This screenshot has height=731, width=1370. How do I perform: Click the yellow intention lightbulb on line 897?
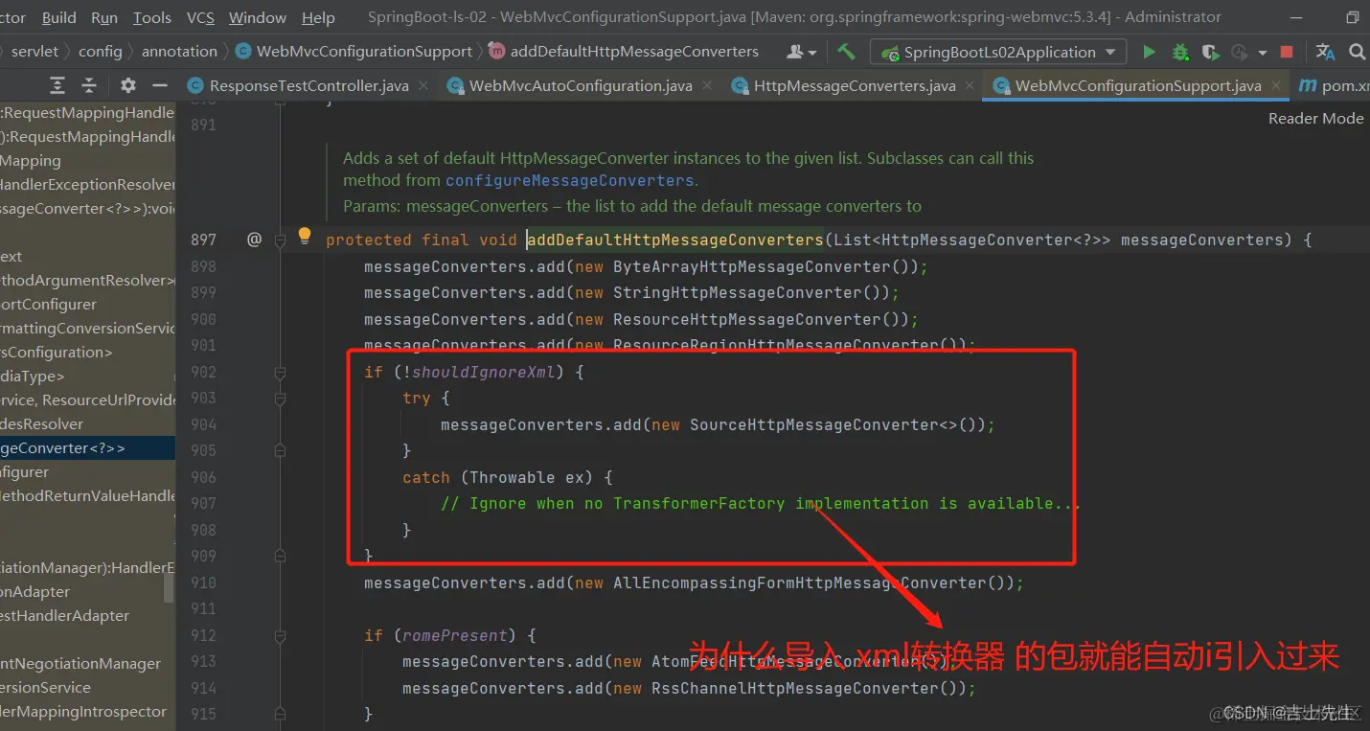tap(305, 236)
